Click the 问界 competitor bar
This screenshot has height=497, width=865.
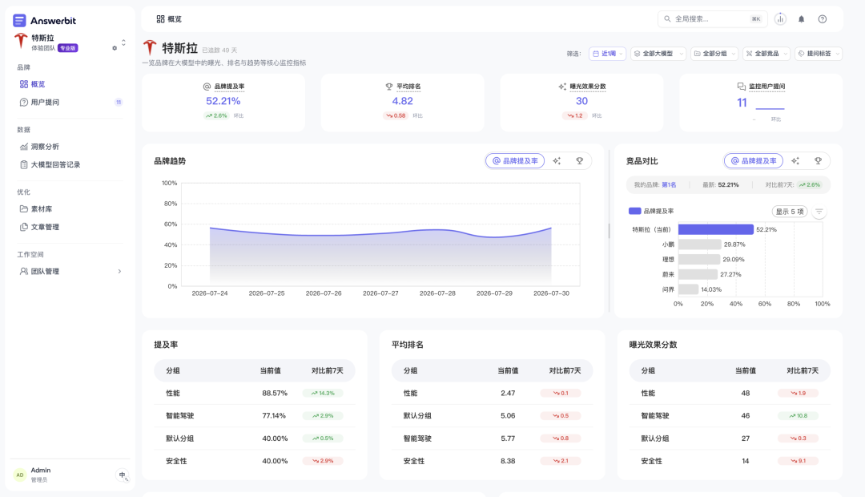point(688,289)
